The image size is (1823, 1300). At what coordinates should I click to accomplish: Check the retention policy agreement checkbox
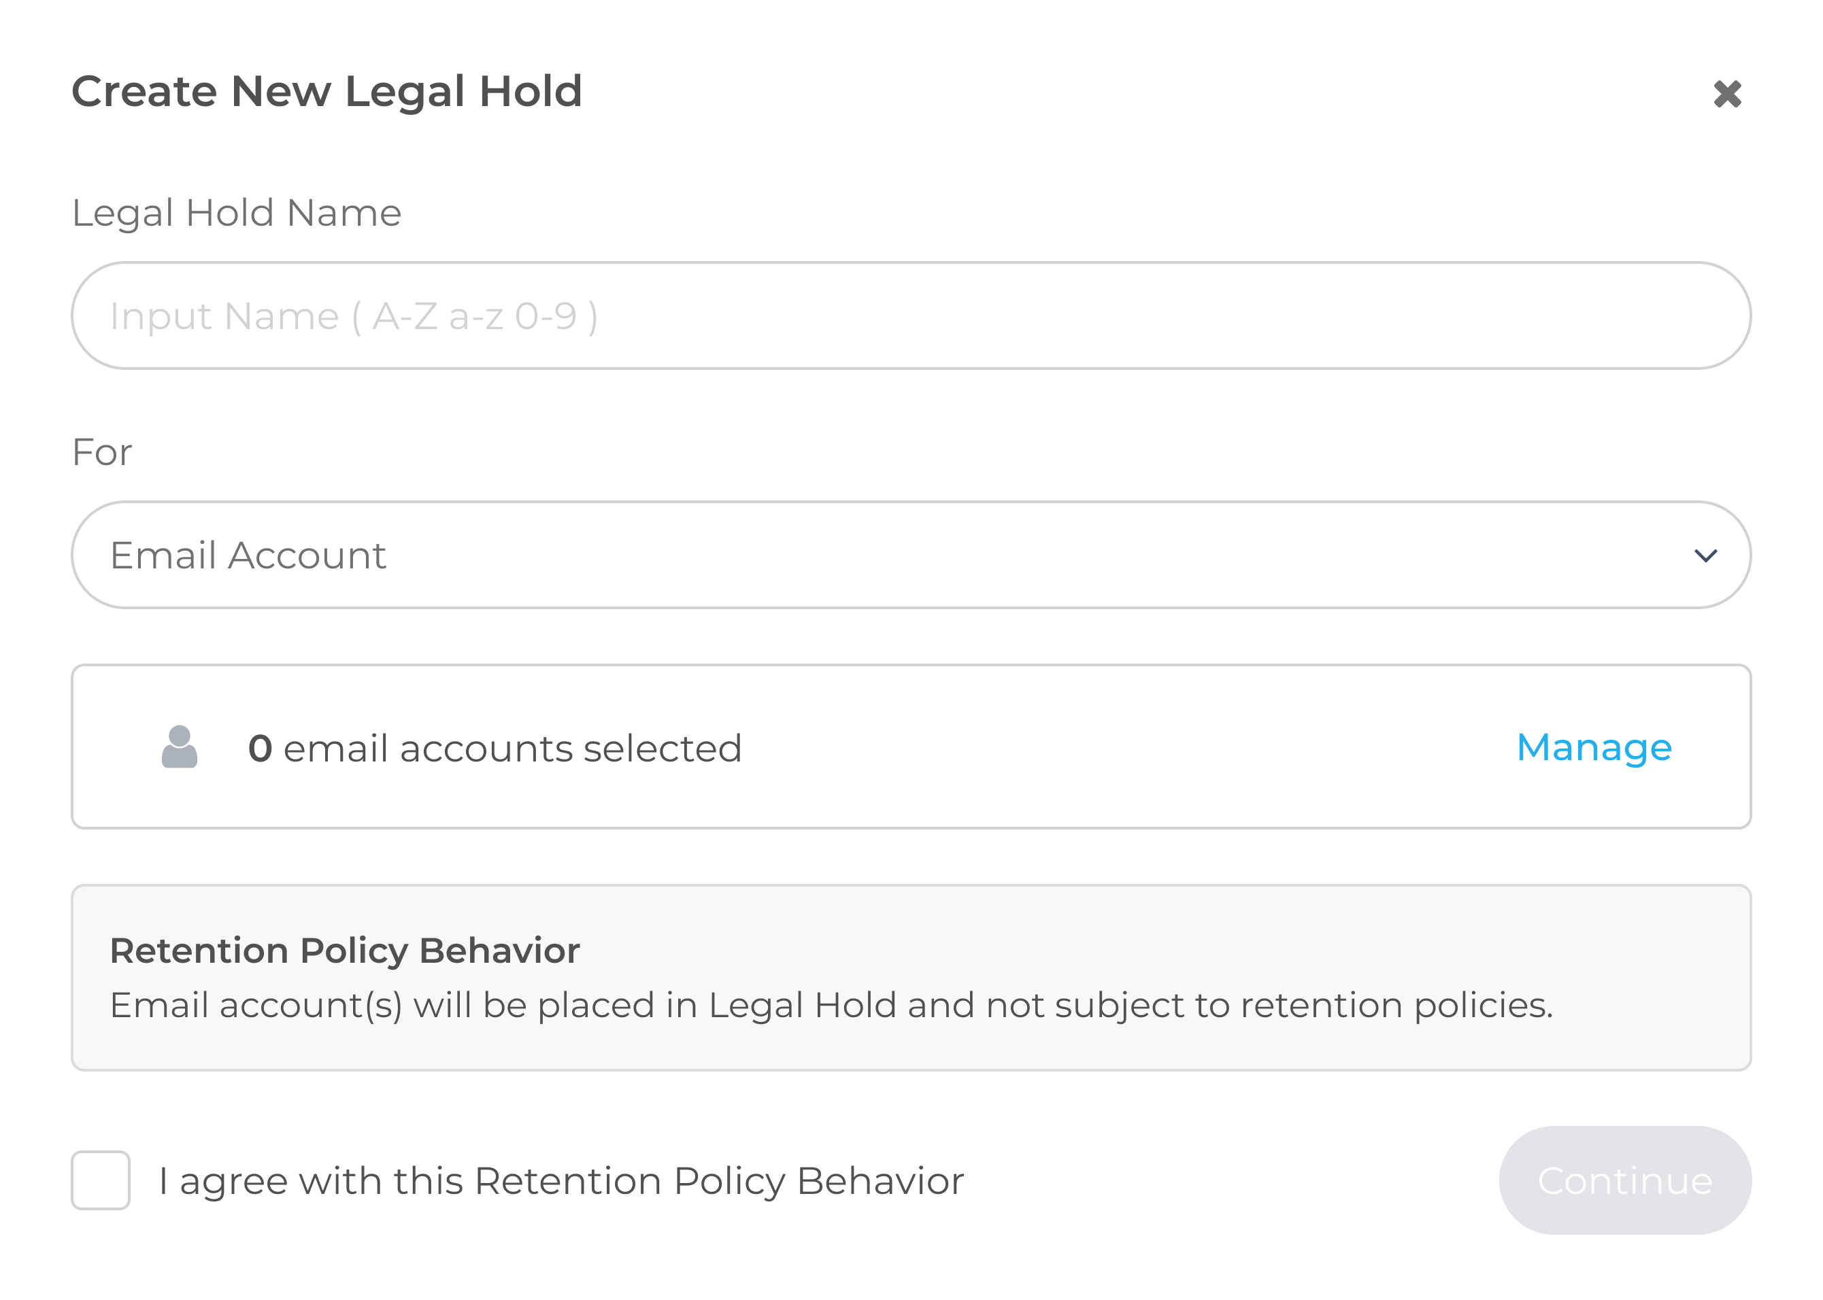(x=101, y=1180)
